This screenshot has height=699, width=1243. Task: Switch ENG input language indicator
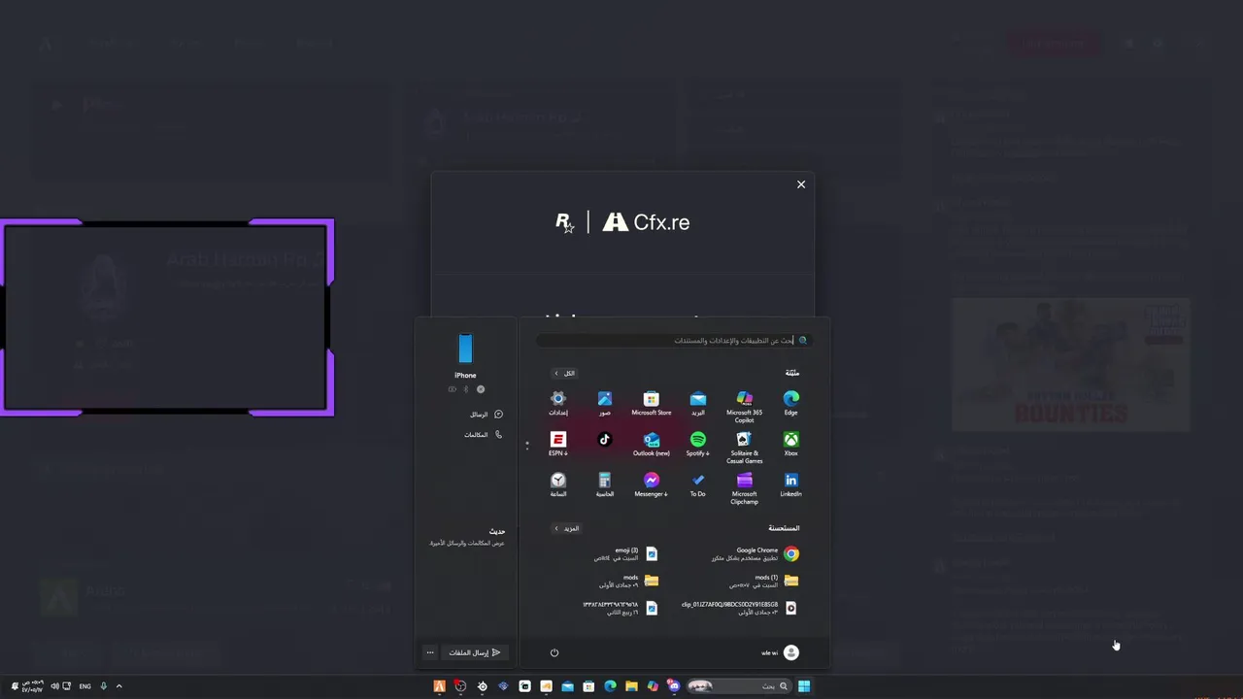coord(84,686)
